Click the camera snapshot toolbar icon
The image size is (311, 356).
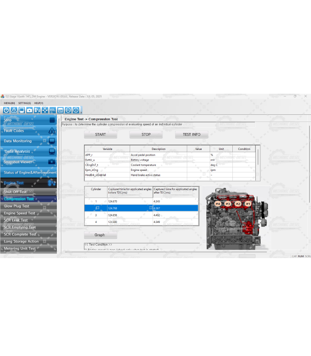(x=29, y=110)
